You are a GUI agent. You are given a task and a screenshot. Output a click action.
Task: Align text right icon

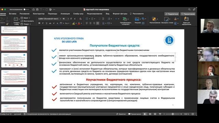(x=94, y=23)
